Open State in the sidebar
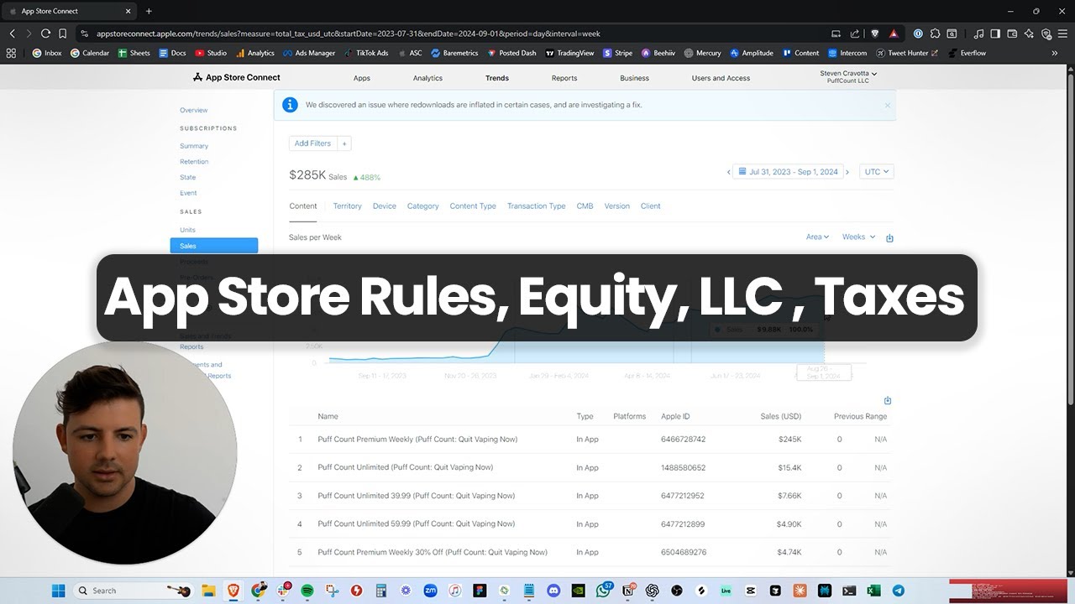Image resolution: width=1075 pixels, height=604 pixels. (x=187, y=177)
